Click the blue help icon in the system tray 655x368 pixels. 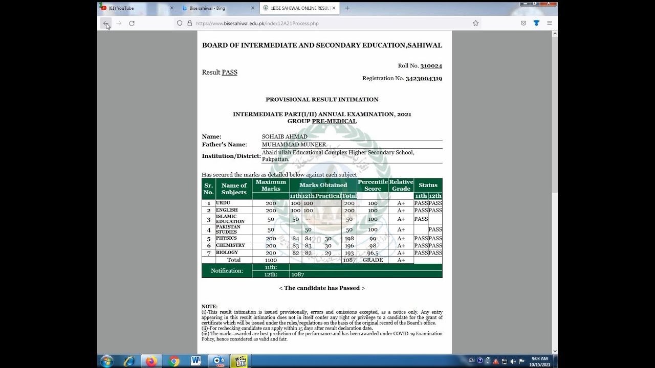click(480, 361)
